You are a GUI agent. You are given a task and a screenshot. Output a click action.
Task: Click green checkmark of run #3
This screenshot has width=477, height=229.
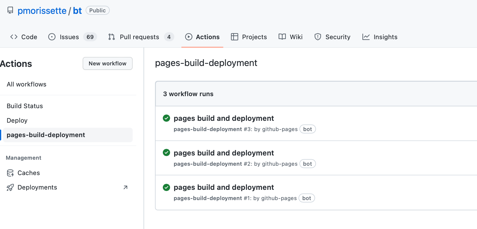(166, 118)
